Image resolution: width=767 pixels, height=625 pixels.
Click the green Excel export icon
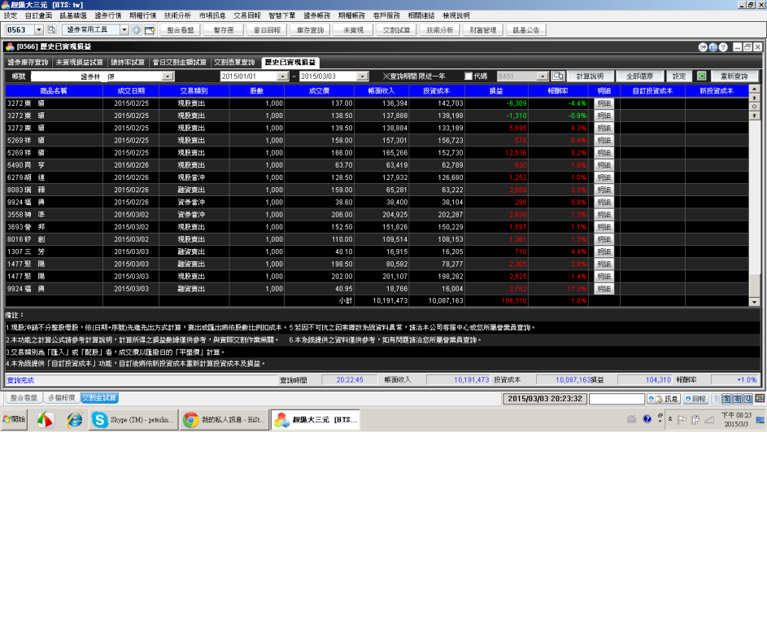pos(702,76)
